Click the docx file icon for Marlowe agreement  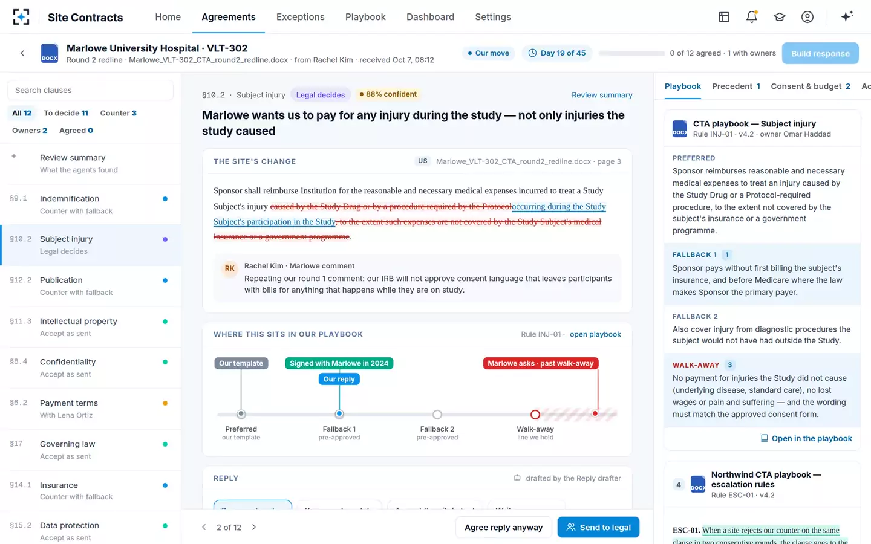pos(50,53)
